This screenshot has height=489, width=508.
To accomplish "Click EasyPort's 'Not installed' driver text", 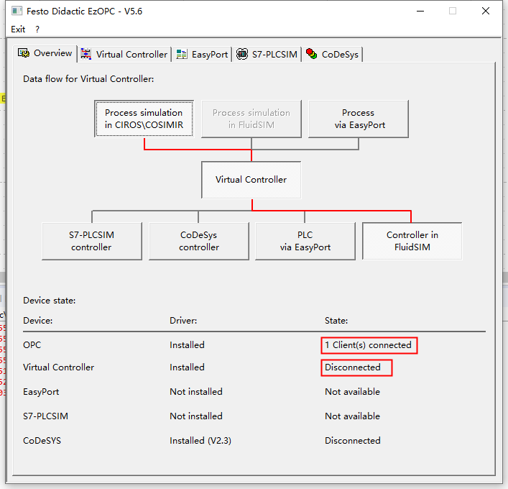I will pyautogui.click(x=196, y=392).
